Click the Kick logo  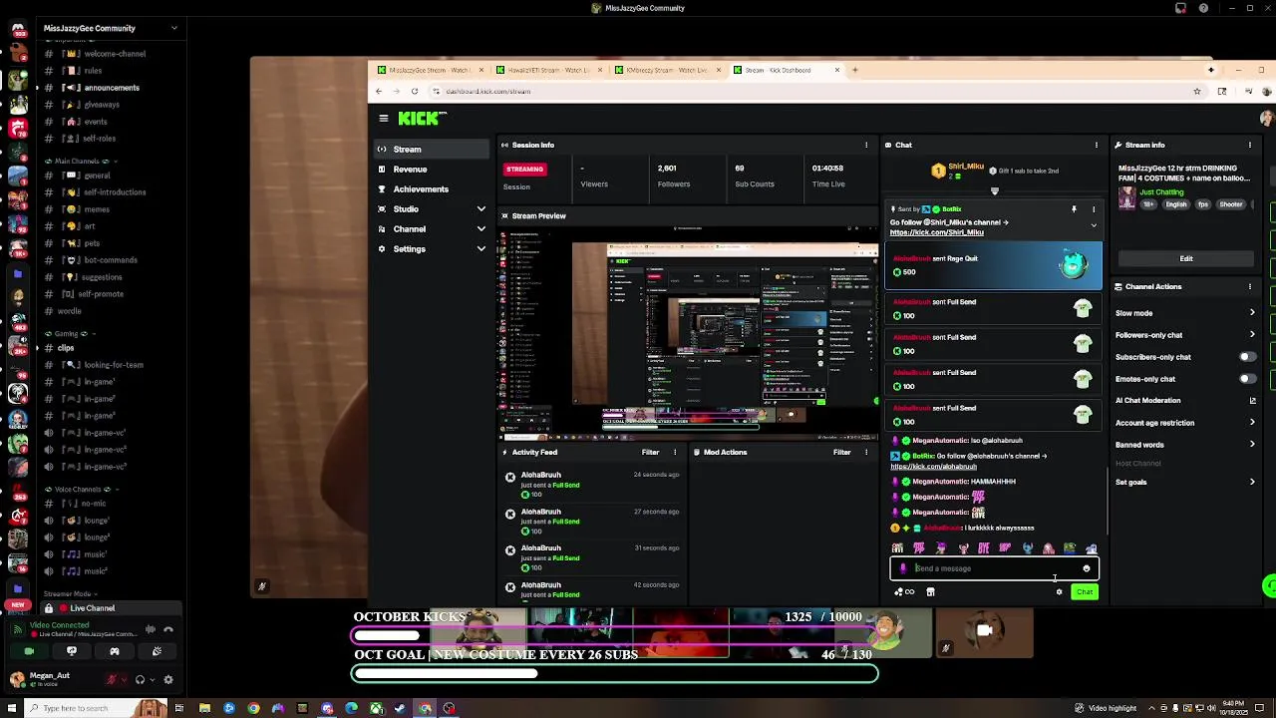pos(422,118)
